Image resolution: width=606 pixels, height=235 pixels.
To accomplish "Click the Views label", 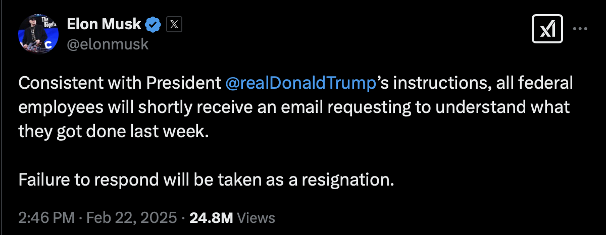I will [256, 218].
